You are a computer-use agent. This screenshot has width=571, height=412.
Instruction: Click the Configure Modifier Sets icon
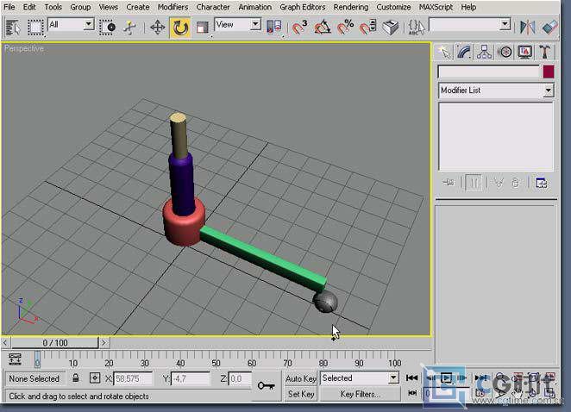542,183
